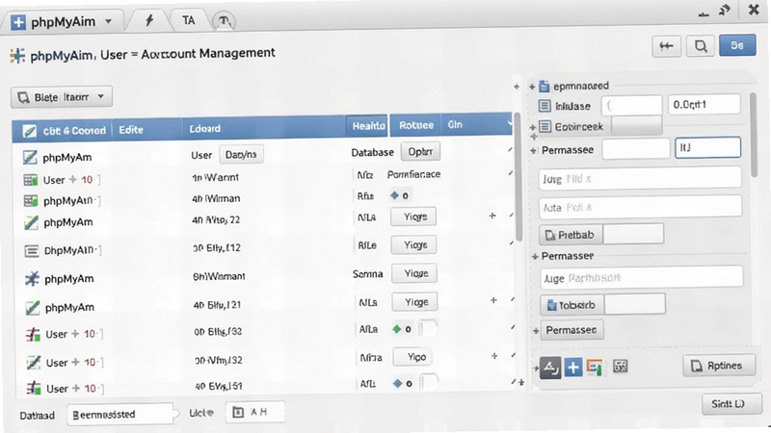This screenshot has height=433, width=771.
Task: Click the Yiogs button in the RfLe row
Action: (414, 244)
